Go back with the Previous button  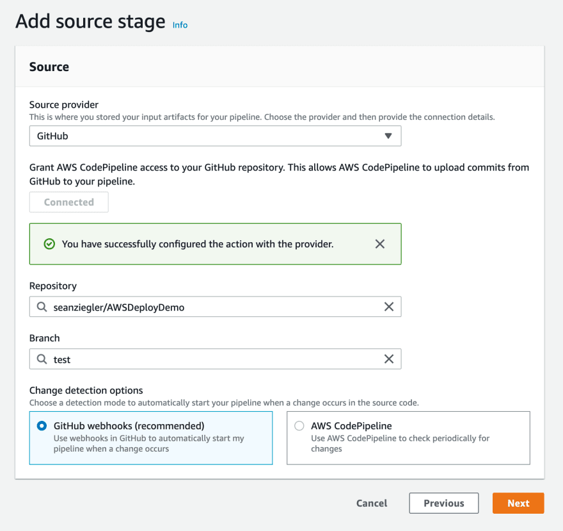pos(444,503)
